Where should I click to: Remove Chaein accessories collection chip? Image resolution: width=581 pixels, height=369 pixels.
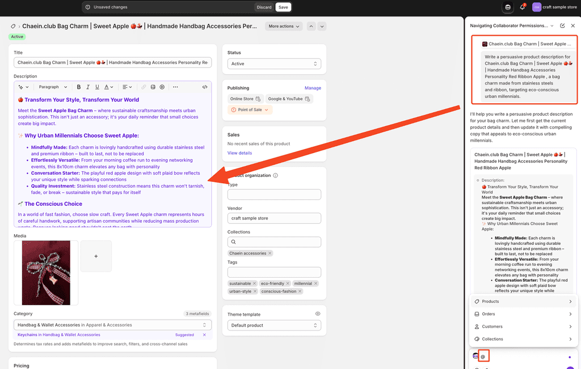tap(270, 253)
